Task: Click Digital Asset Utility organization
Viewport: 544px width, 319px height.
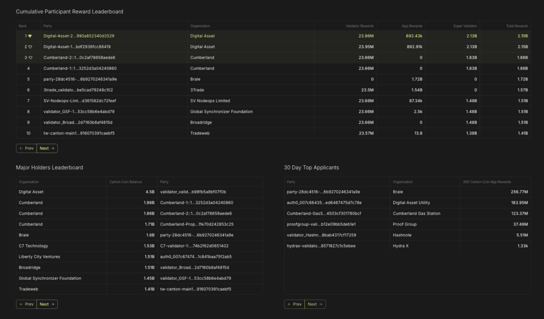Action: pyautogui.click(x=411, y=203)
